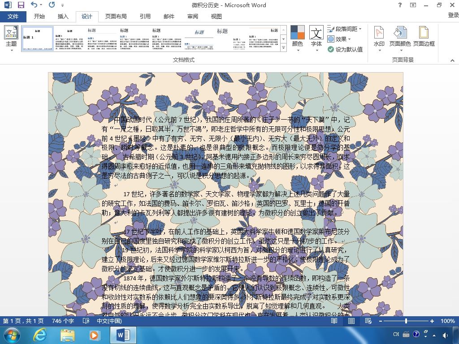Open the 审阅 tab
Viewport: 459px width, 344px height.
click(193, 17)
